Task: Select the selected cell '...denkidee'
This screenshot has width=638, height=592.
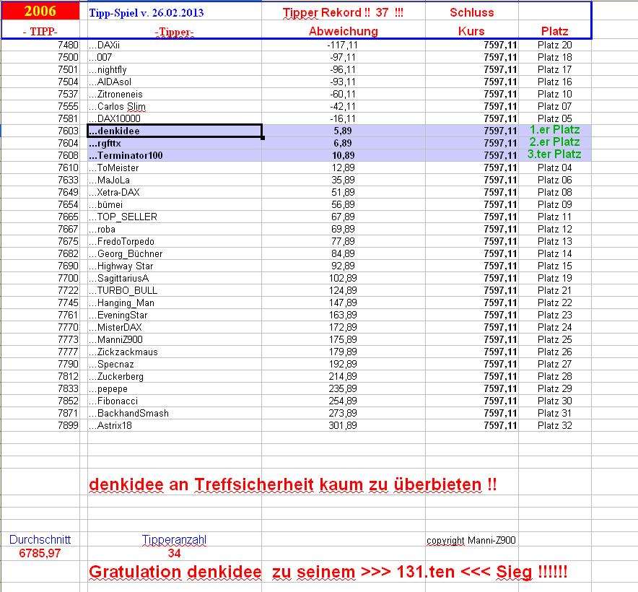Action: click(175, 131)
